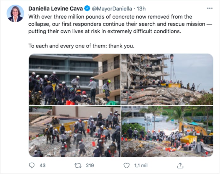Click the 219 retweets count
221x174 pixels.
(90, 166)
